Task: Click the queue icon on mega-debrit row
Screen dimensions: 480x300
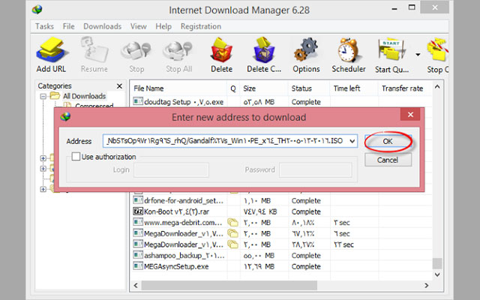Action: click(232, 222)
